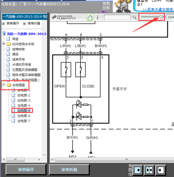Click the tree panel left scroll arrow
The width and height of the screenshot is (174, 177).
point(4,160)
